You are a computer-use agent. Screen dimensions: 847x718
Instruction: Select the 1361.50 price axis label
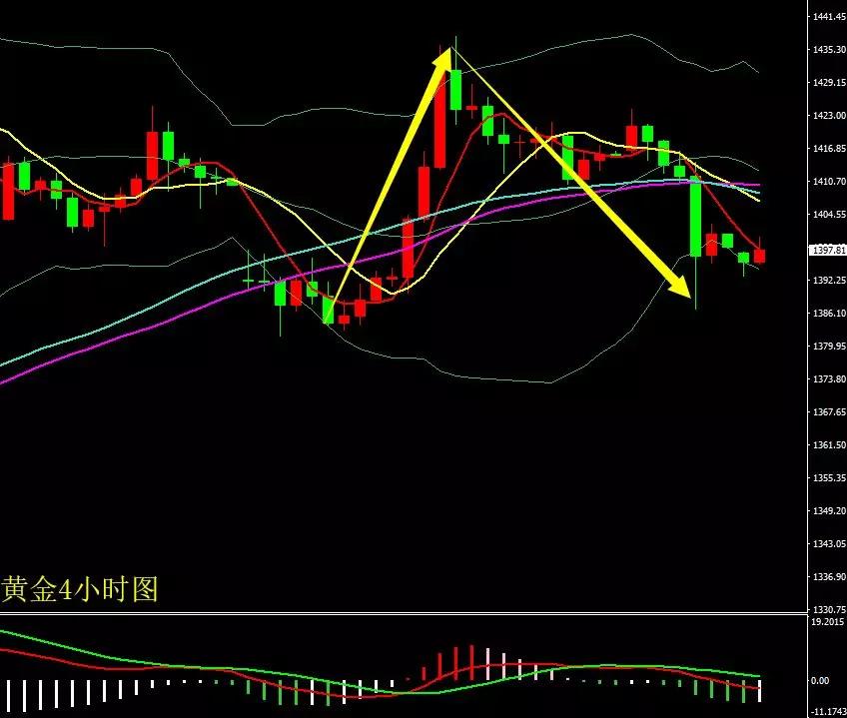pos(829,445)
